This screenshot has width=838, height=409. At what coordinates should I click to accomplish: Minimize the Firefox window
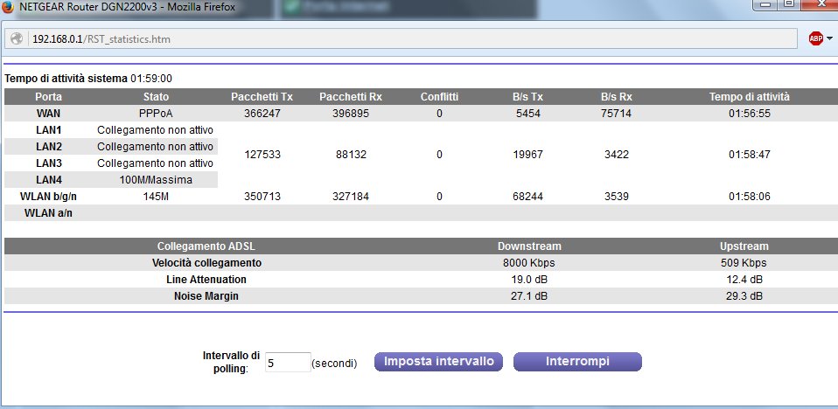click(766, 4)
